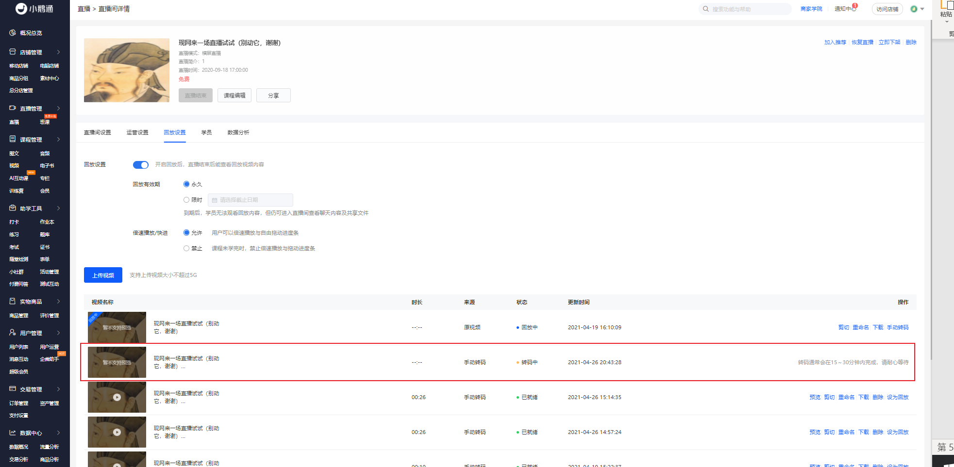Viewport: 954px width, 467px height.
Task: Play the 2021-04-26 15:14:35 video thumbnail
Action: click(117, 397)
